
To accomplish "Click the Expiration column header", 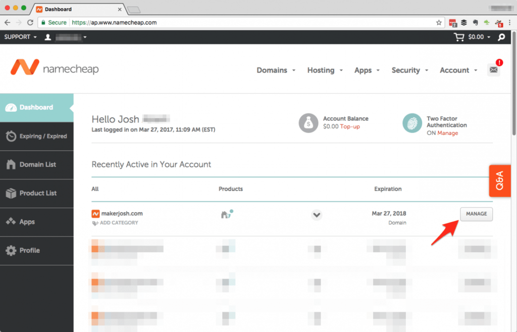I will click(x=388, y=189).
